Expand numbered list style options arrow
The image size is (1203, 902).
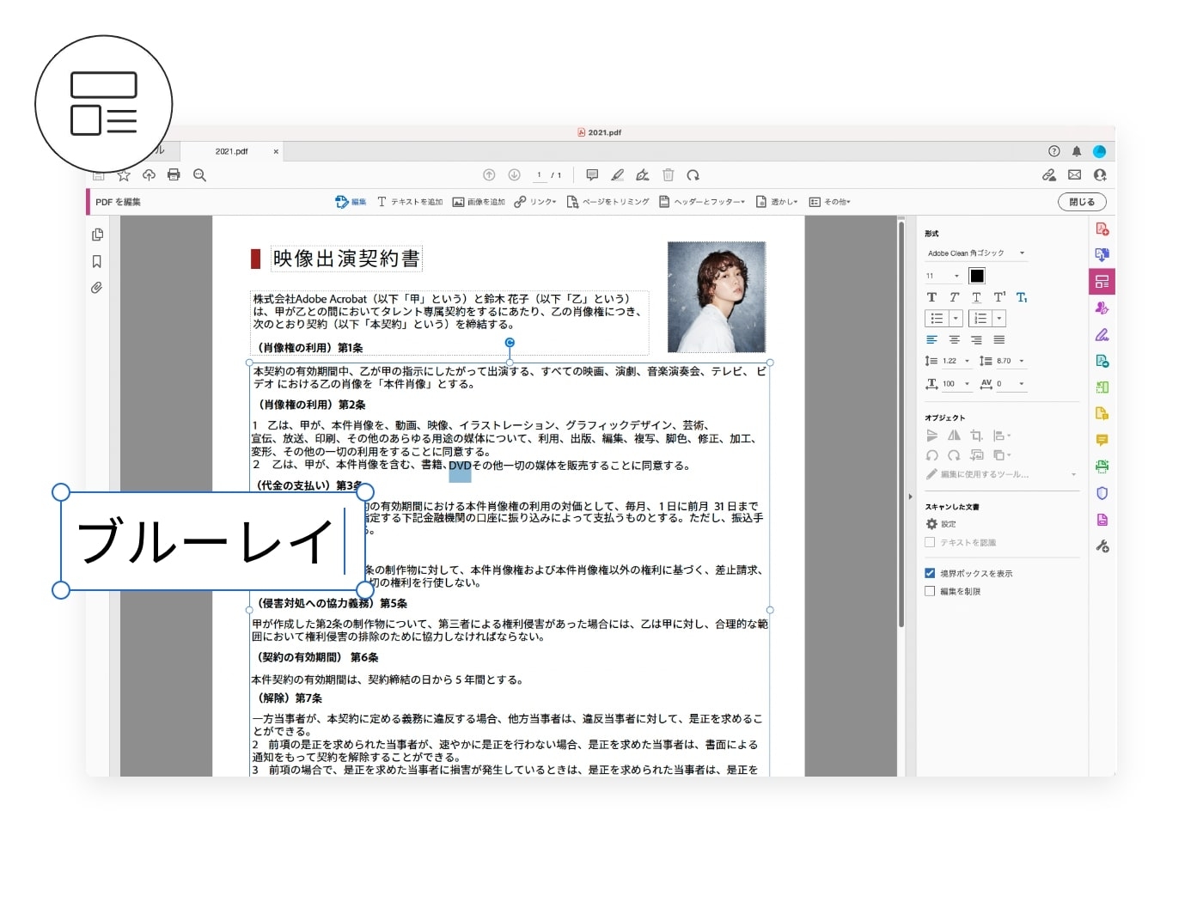click(999, 318)
